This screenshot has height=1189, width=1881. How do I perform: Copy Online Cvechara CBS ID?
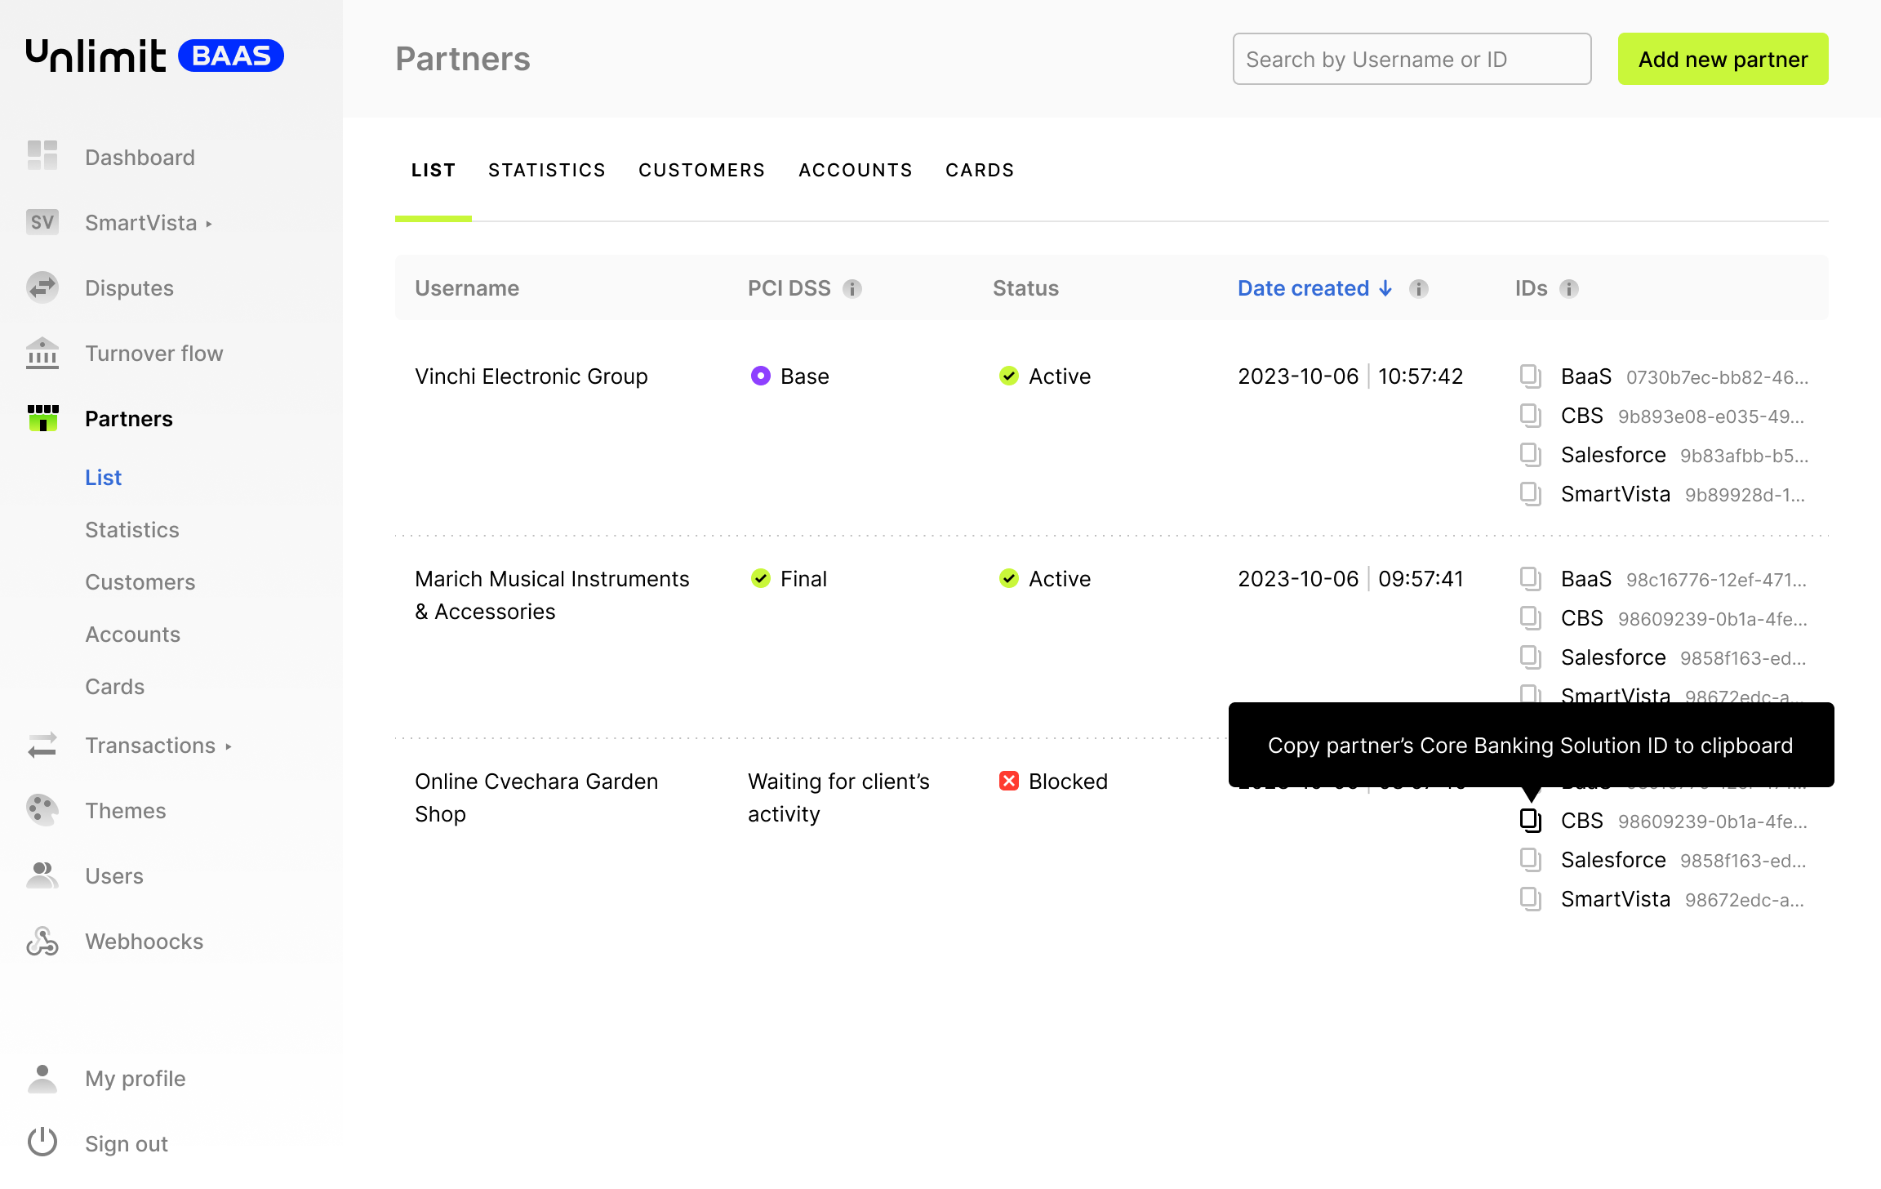click(1531, 821)
